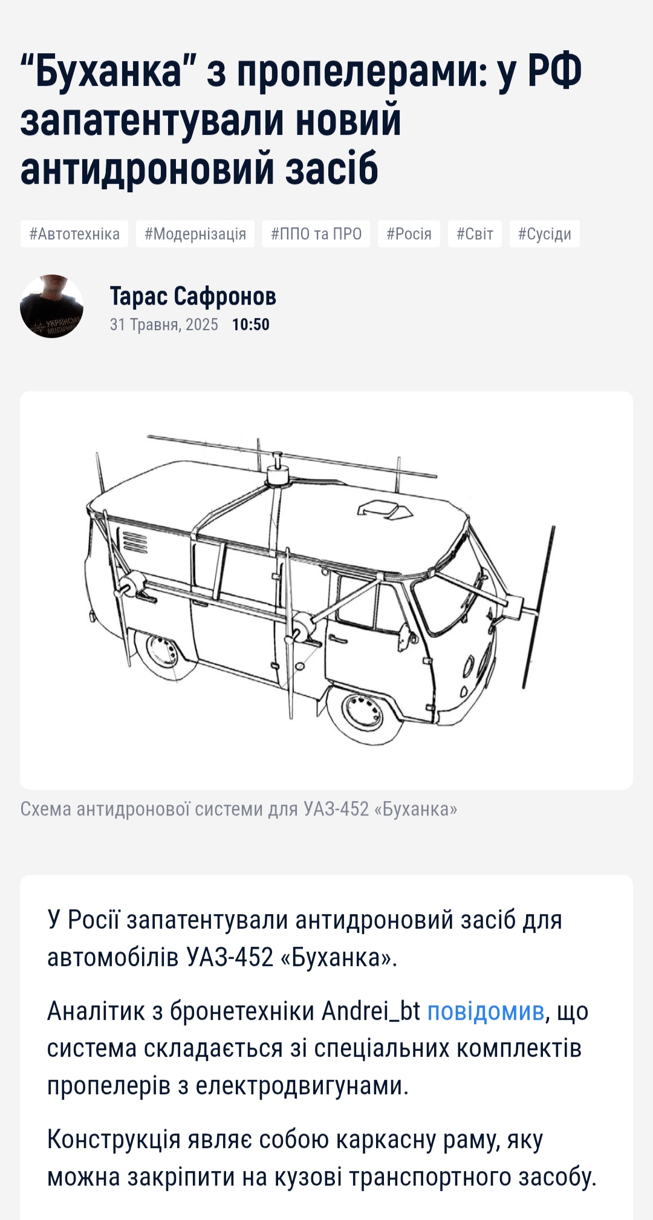Click Тарас Сафронов's round avatar photo
Screen dimensions: 653x1220
point(52,307)
